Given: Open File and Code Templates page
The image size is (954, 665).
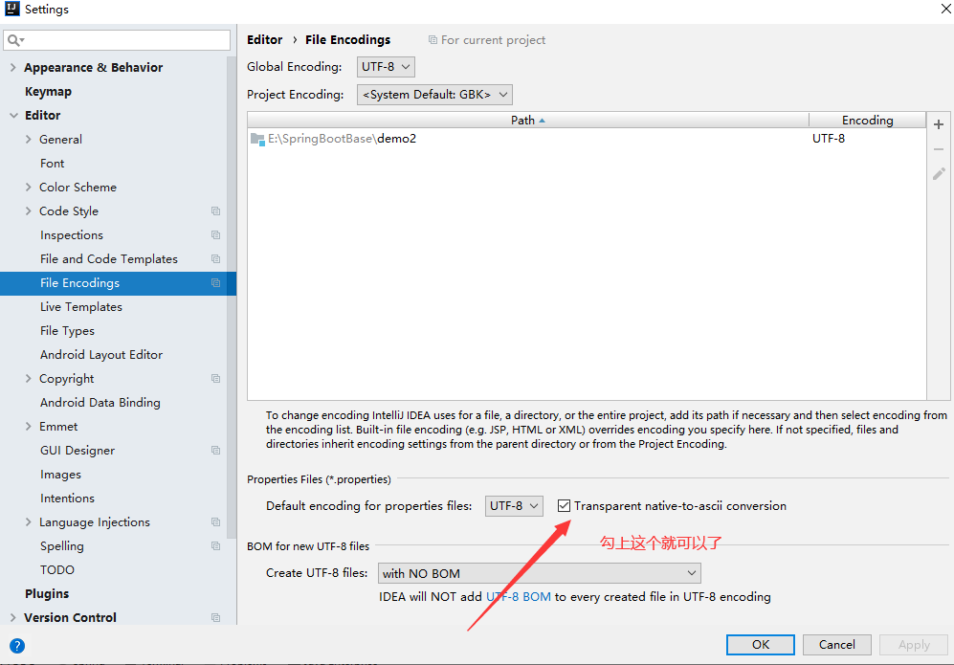Looking at the screenshot, I should (109, 259).
